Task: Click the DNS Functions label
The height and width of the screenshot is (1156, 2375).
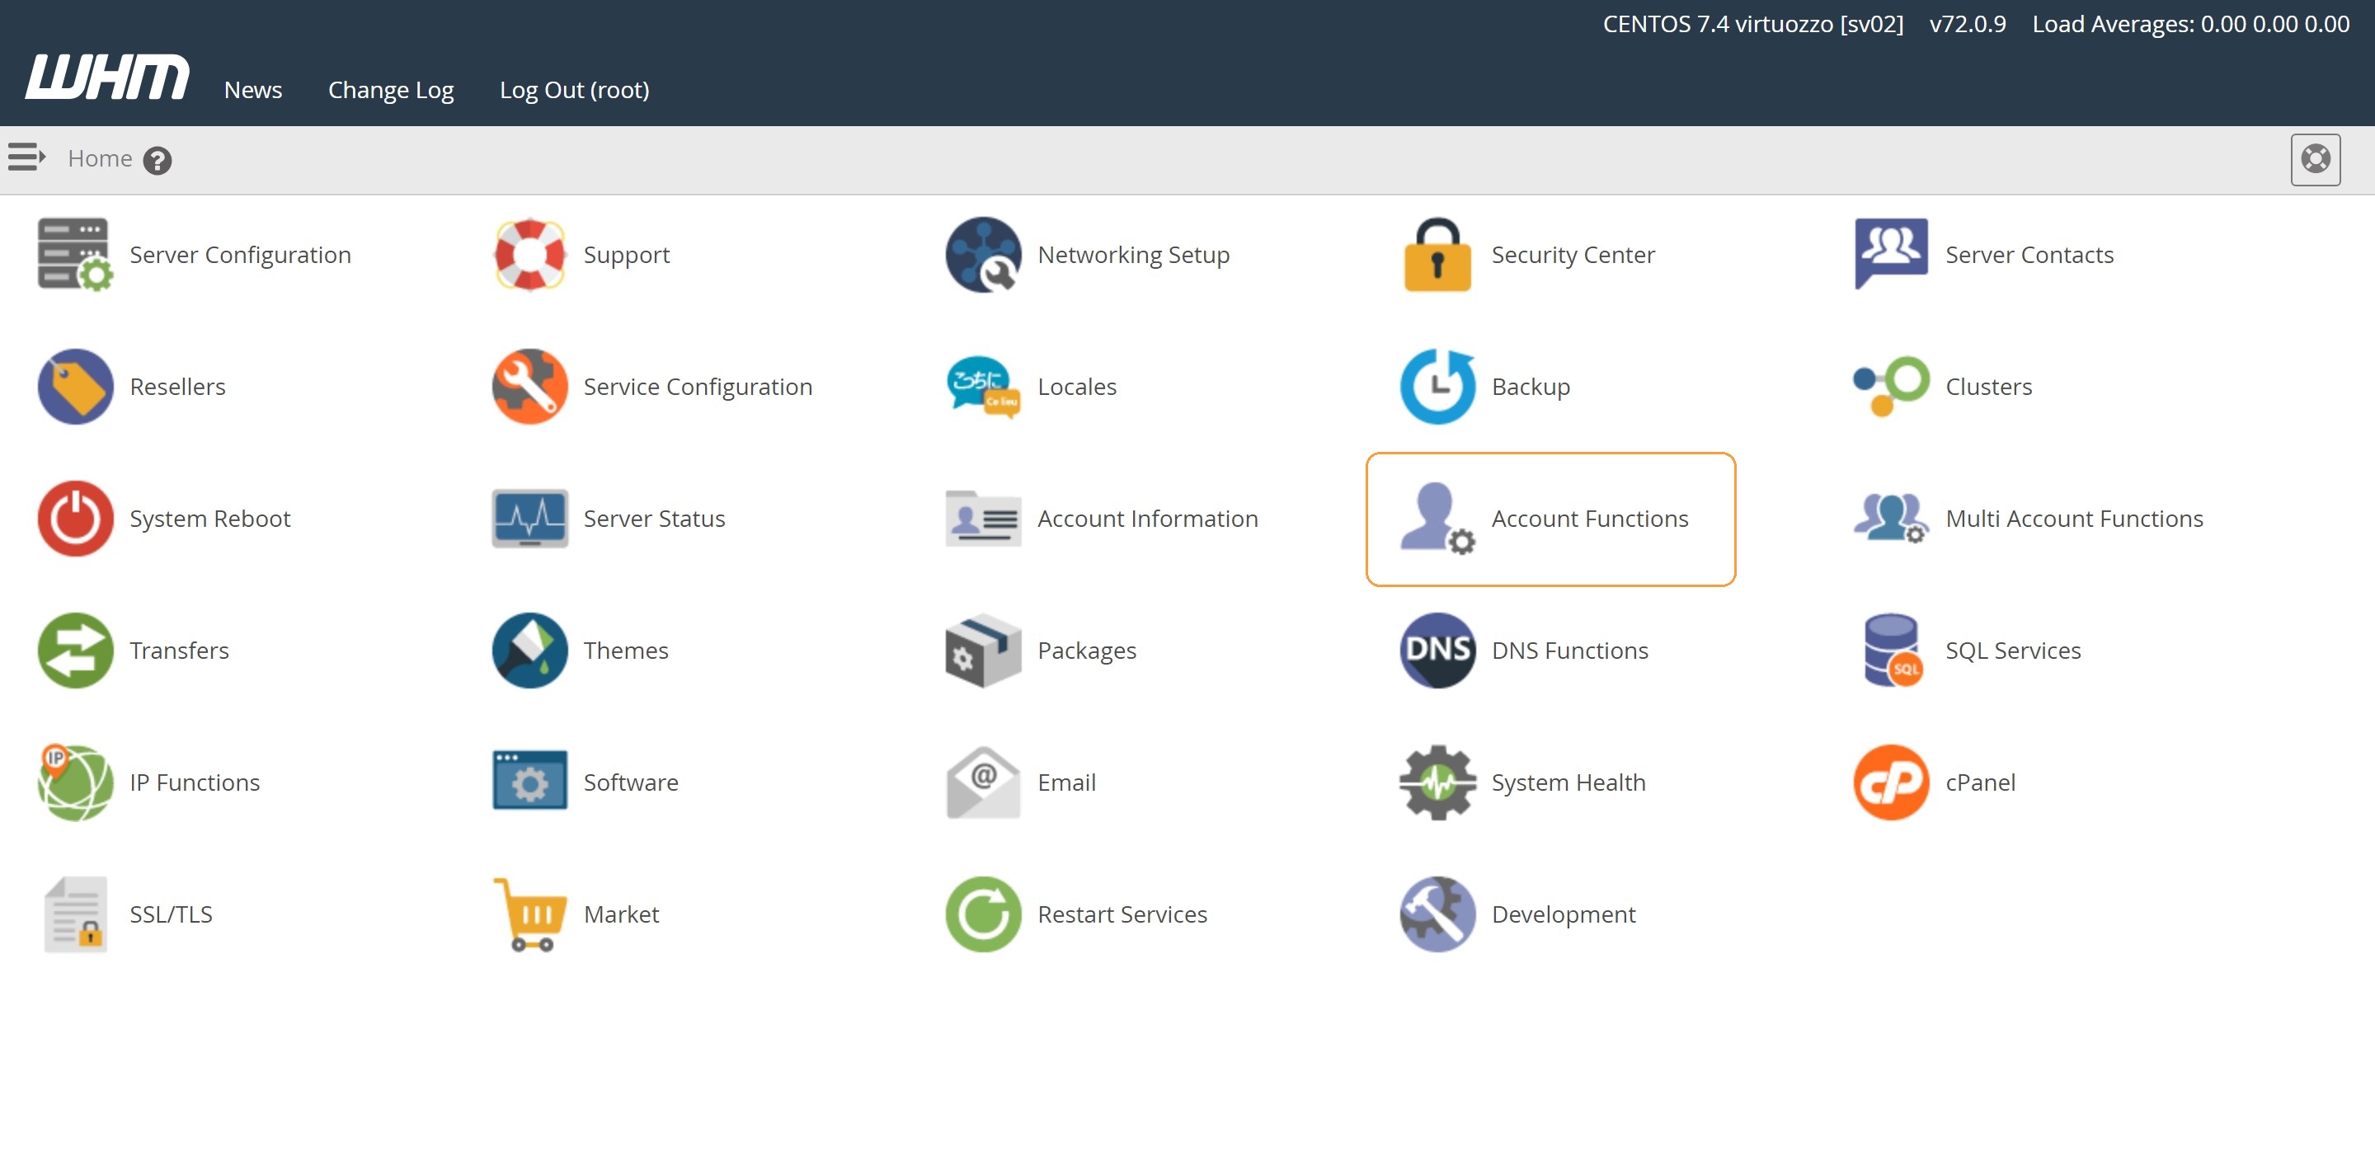Action: (x=1569, y=650)
